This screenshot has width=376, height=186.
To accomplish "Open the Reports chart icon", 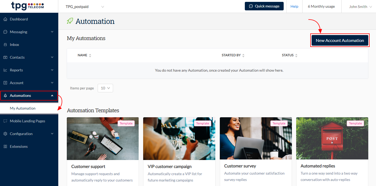I will coord(5,70).
